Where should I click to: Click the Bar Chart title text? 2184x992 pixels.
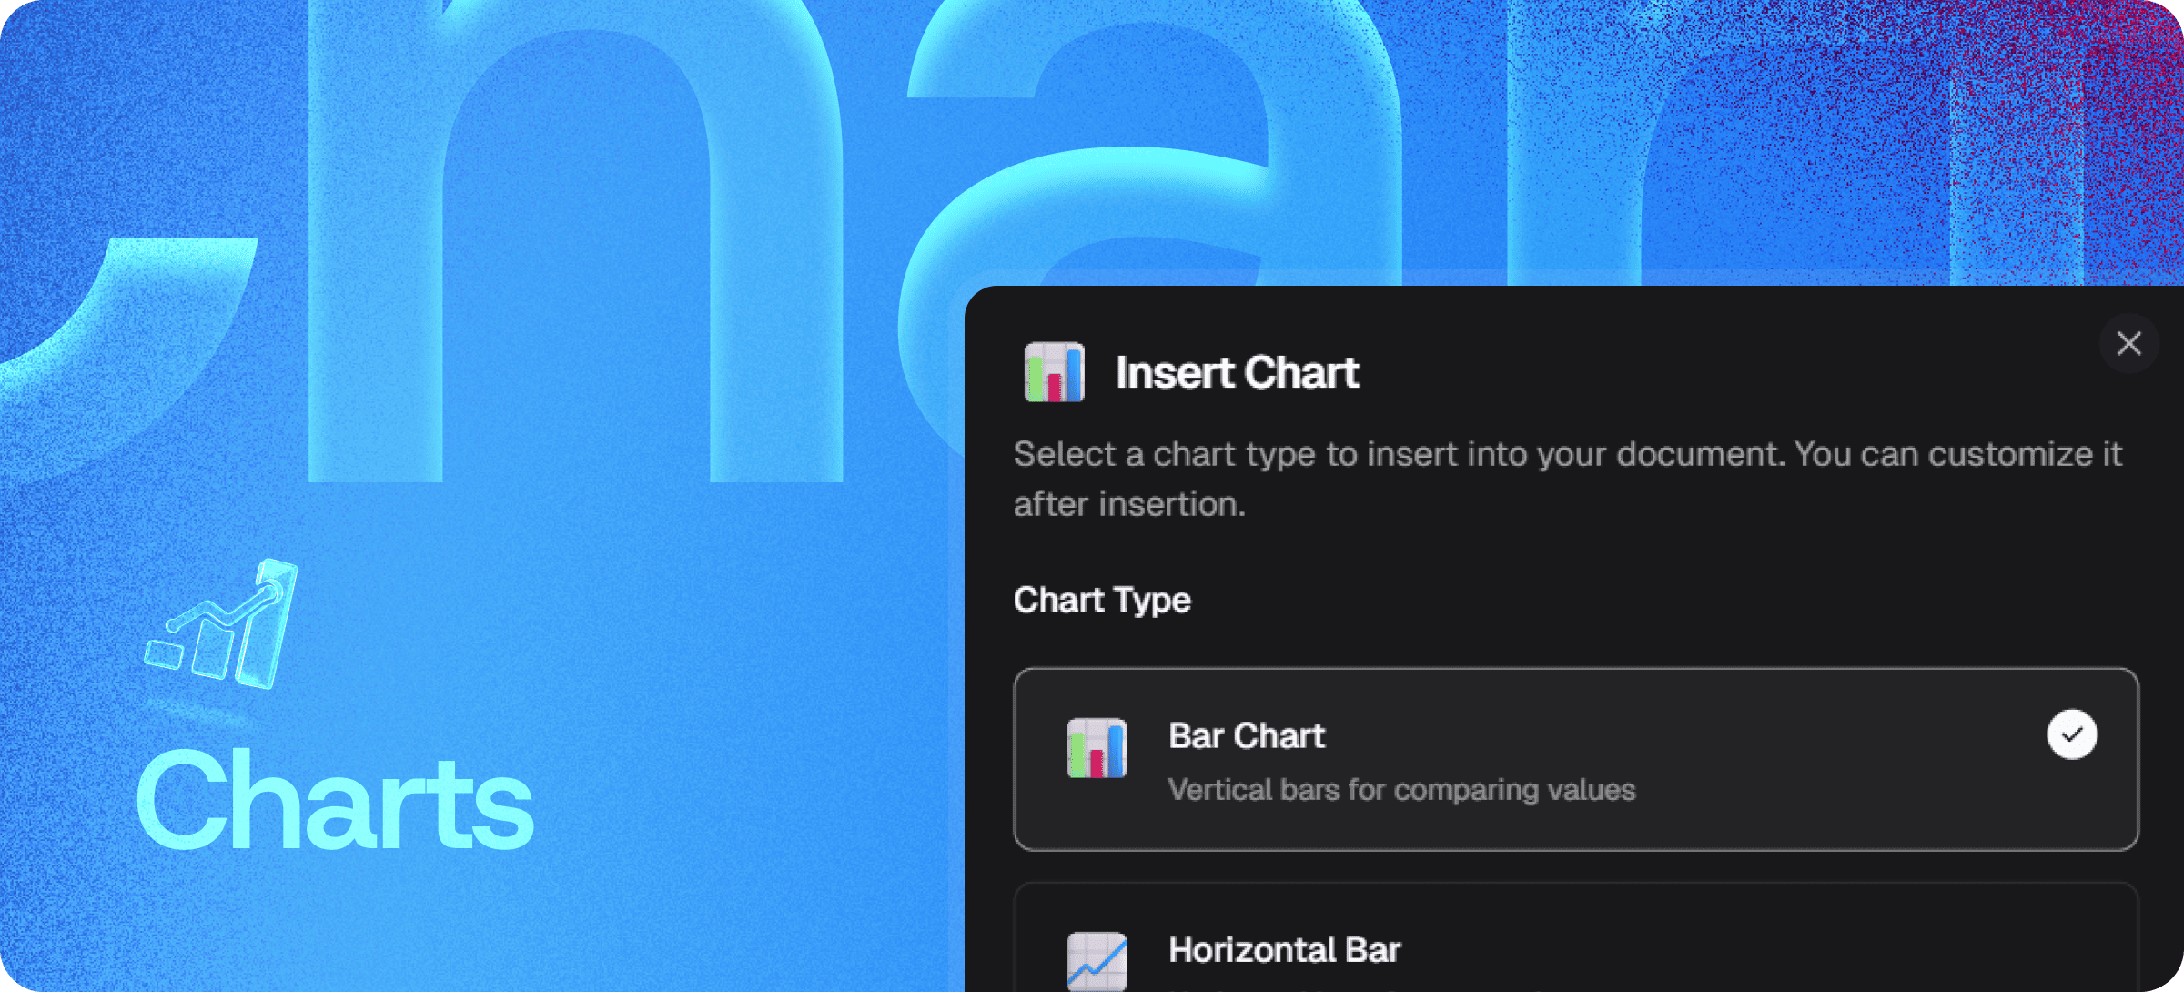(1246, 735)
